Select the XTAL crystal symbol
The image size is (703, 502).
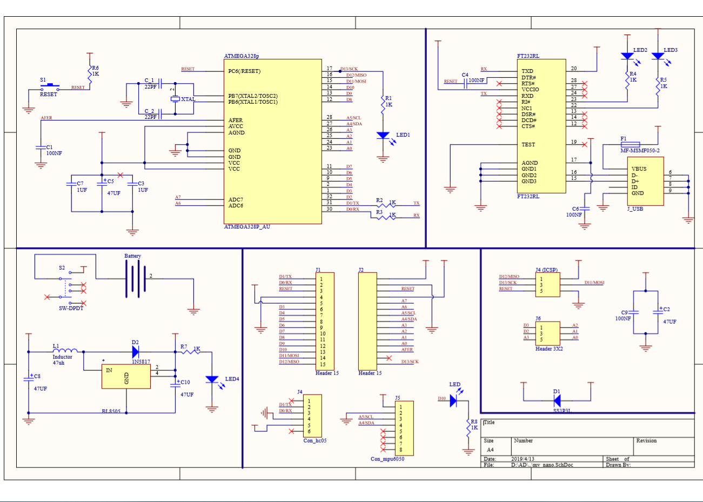tap(175, 99)
